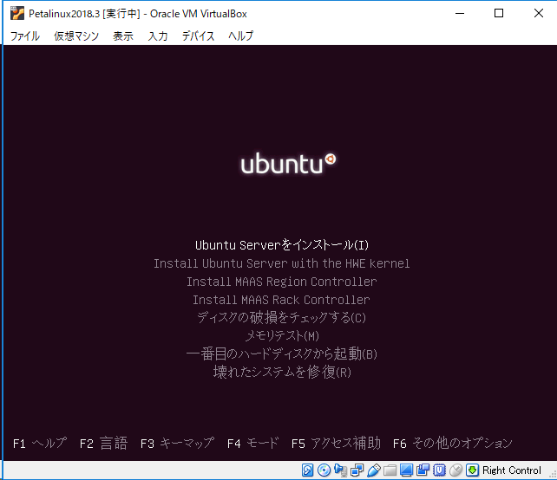Image resolution: width=557 pixels, height=480 pixels.
Task: Expand the デバイス menu
Action: [x=198, y=36]
